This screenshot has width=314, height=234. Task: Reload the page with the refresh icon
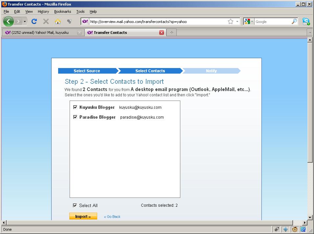pos(34,21)
